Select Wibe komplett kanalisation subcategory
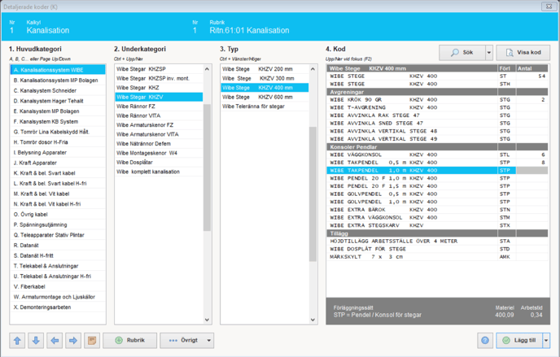This screenshot has width=560, height=357. click(159, 172)
